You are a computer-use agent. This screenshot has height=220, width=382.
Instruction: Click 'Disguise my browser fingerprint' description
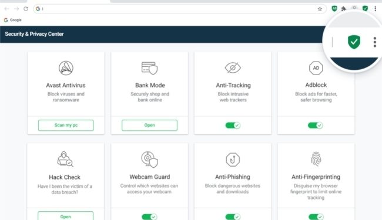316,192
